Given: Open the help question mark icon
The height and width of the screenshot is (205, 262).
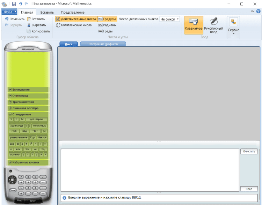Looking at the screenshot, I should pyautogui.click(x=258, y=11).
